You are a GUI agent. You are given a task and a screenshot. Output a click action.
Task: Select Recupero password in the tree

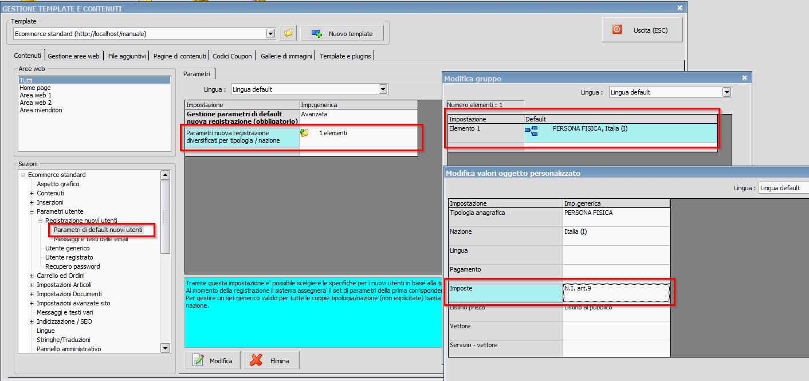(73, 266)
